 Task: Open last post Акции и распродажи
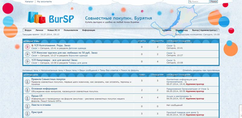tap(178, 96)
